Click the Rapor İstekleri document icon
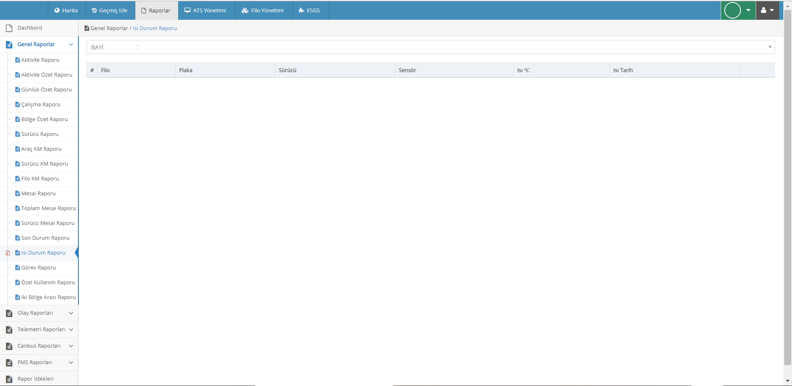Viewport: 792px width, 386px height. [9, 379]
